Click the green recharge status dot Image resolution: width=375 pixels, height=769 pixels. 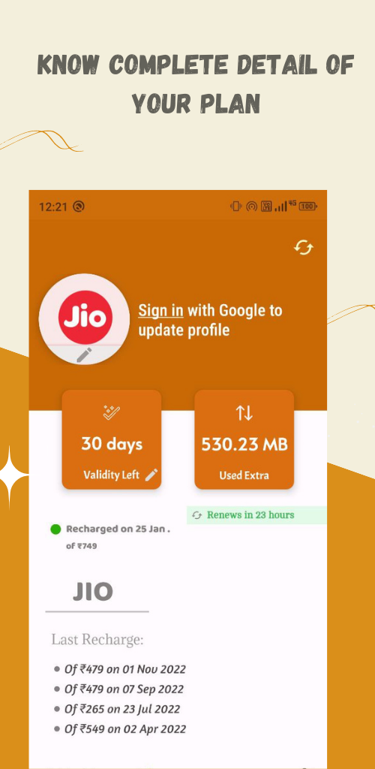(55, 529)
